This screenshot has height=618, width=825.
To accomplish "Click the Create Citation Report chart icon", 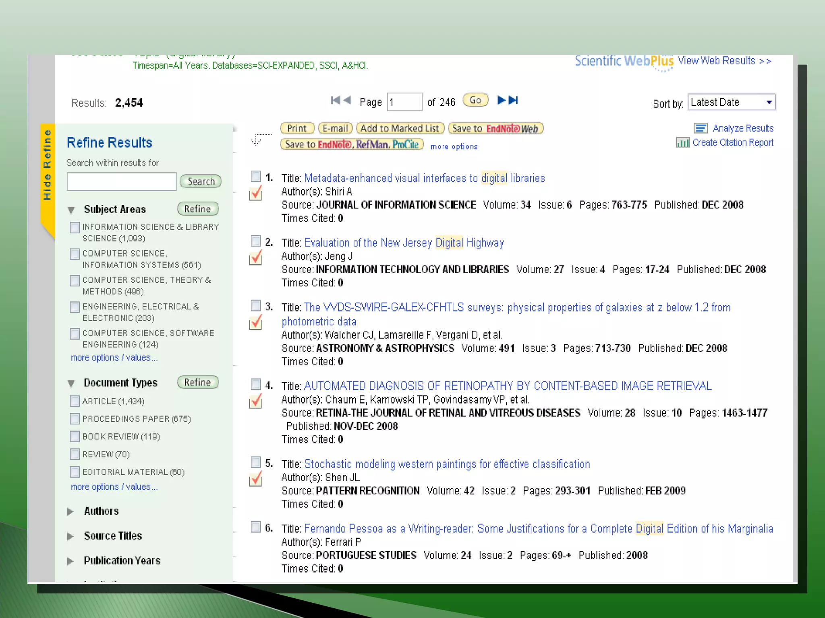I will pyautogui.click(x=682, y=142).
